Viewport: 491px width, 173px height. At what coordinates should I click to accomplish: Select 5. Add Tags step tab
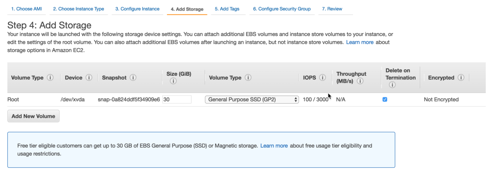(227, 9)
